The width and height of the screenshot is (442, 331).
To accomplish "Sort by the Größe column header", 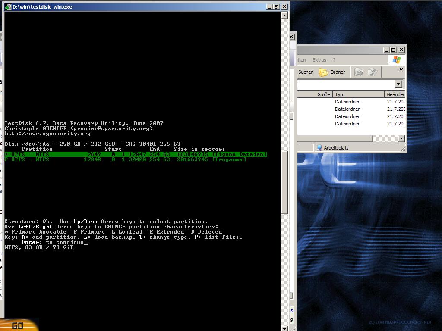I will tap(315, 94).
